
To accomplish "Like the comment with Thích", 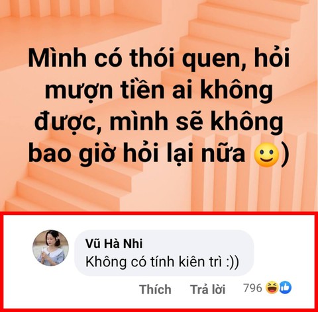I will coord(155,289).
